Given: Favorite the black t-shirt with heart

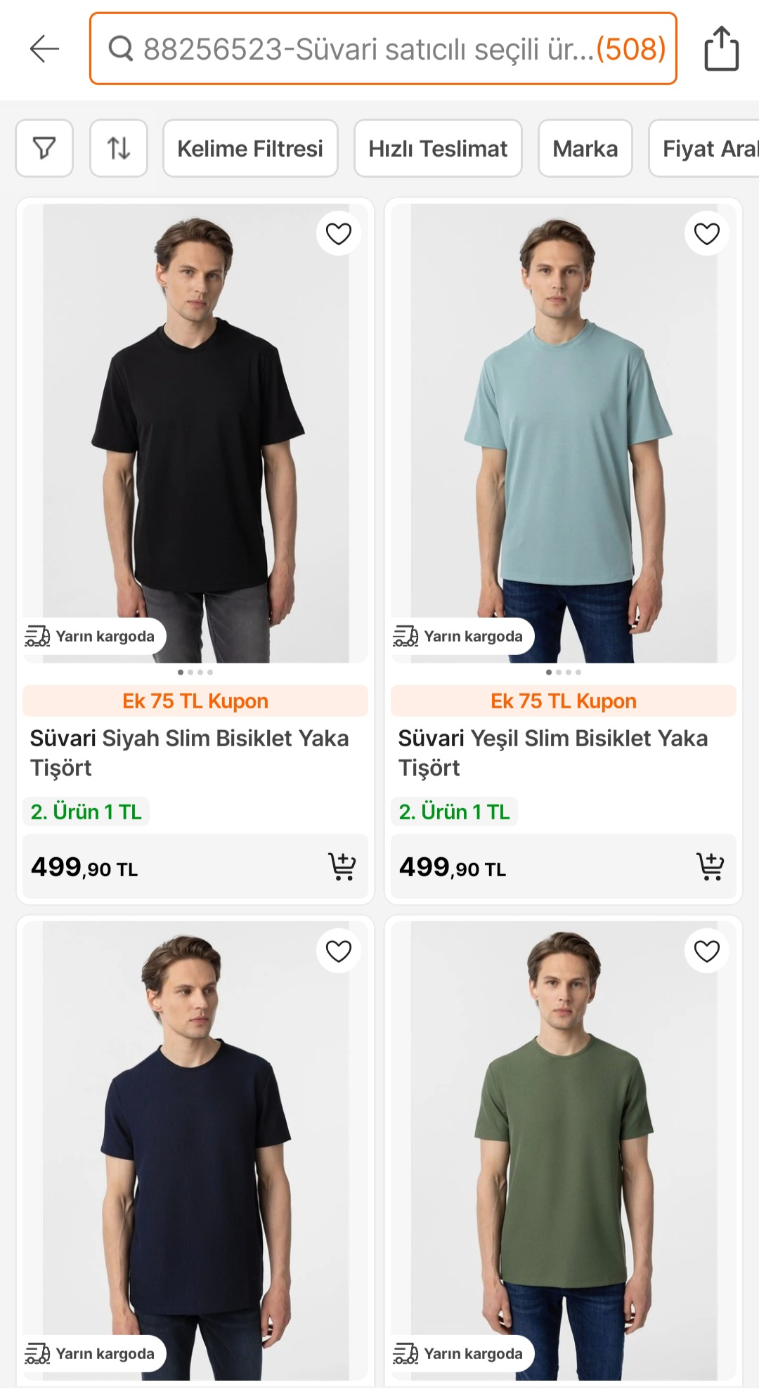Looking at the screenshot, I should tap(339, 233).
